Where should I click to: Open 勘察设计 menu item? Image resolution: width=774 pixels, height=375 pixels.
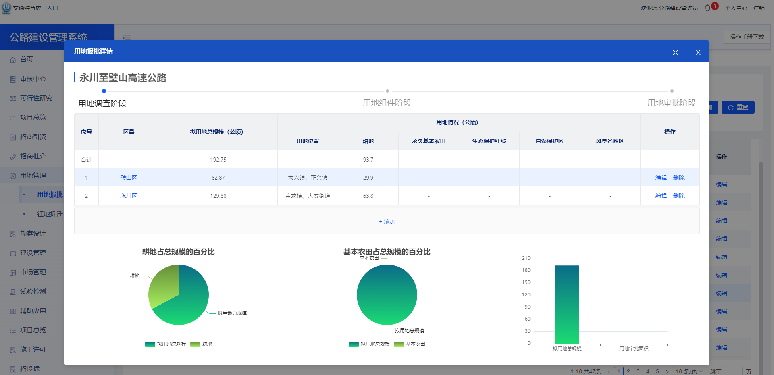coord(32,233)
